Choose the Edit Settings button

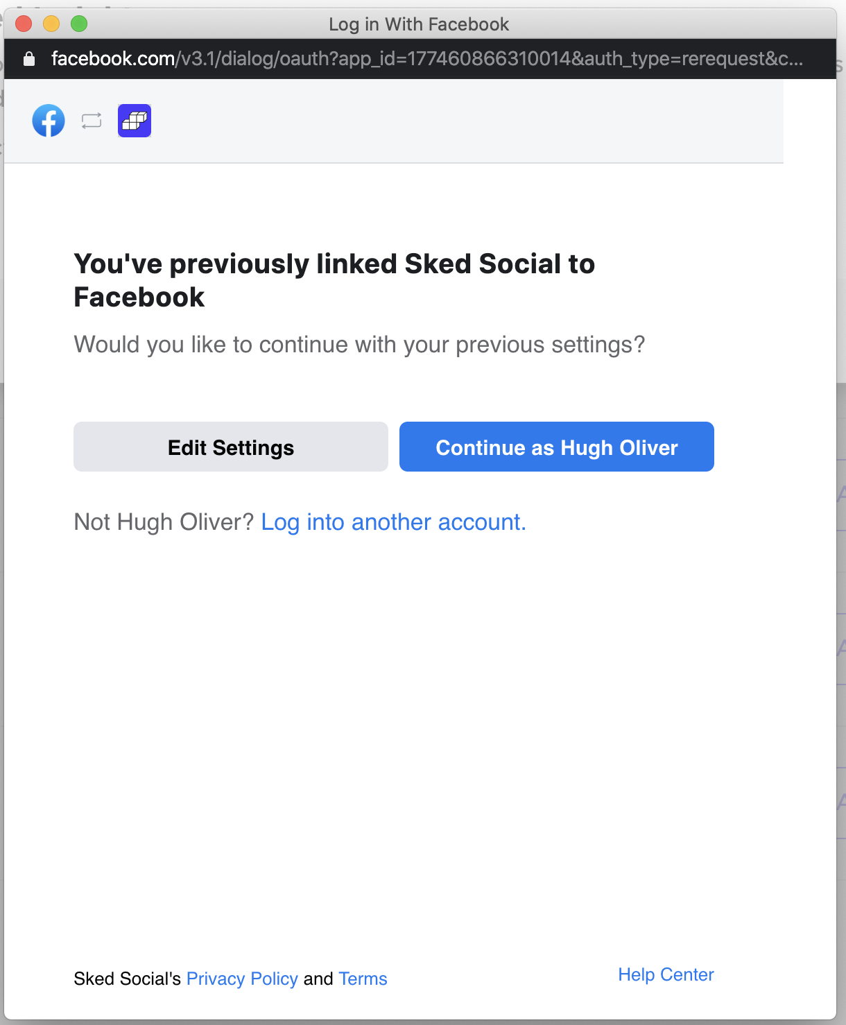231,447
